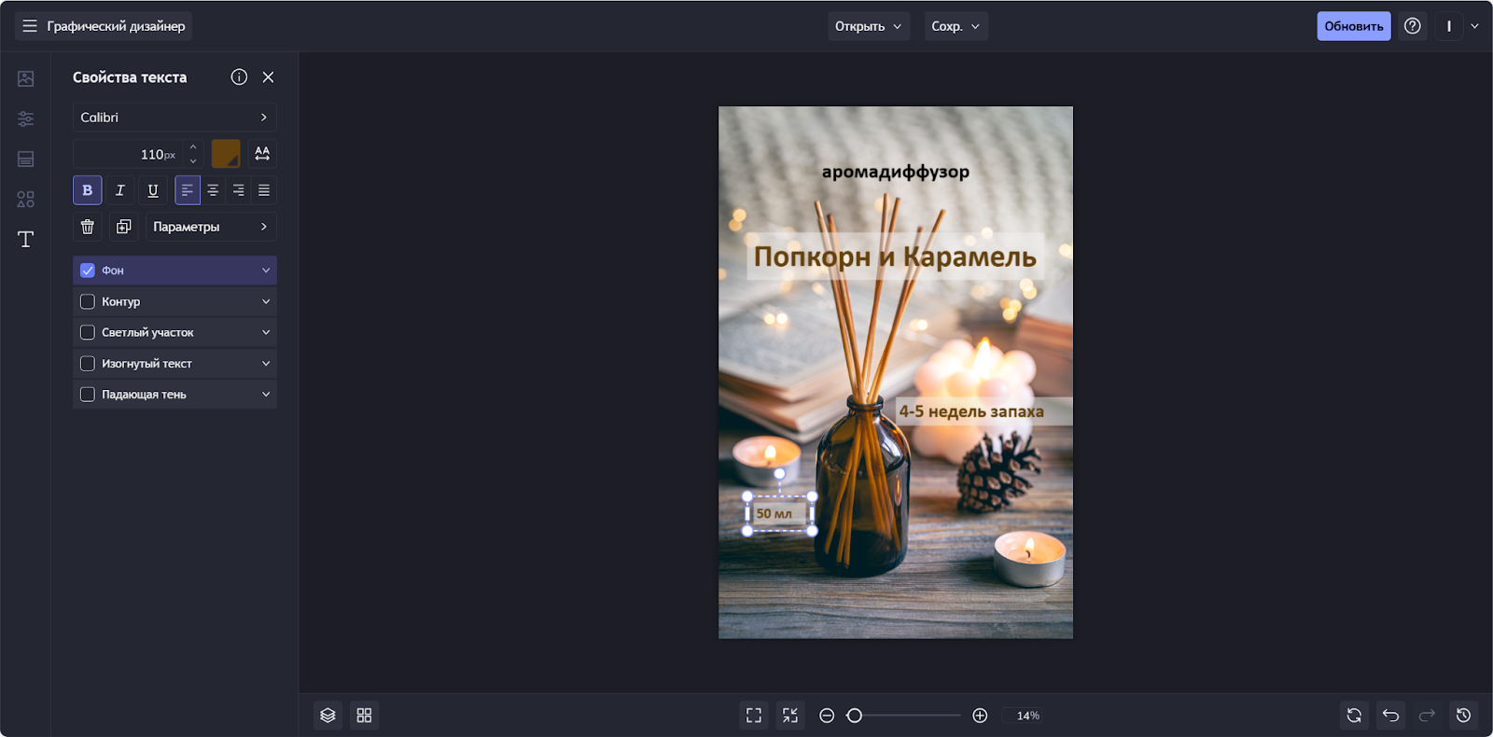Expand the Изогнутый текст section
Screen dimensions: 1493x737
click(266, 364)
